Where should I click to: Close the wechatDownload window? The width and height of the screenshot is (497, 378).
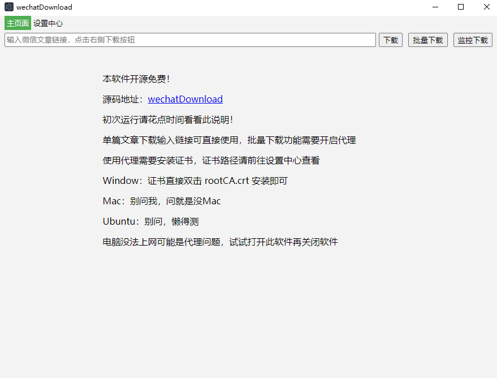(487, 7)
